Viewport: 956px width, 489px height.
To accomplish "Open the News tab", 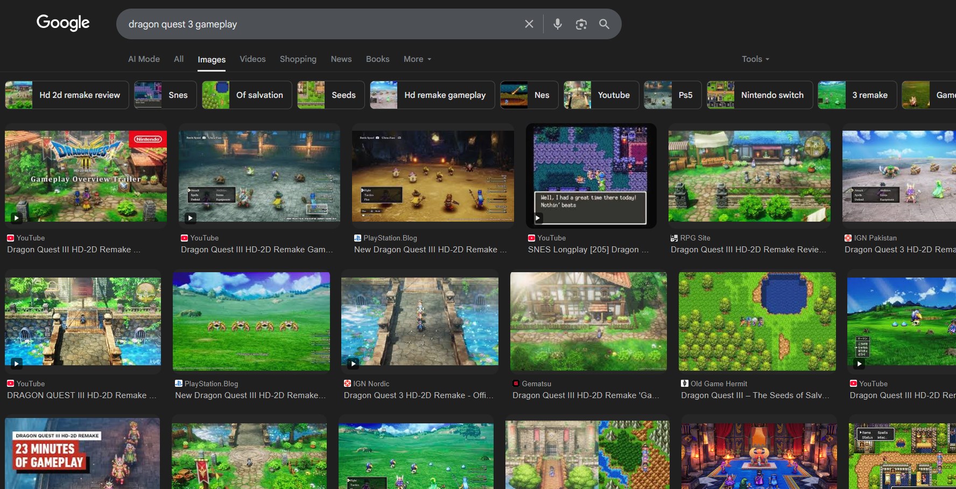I will coord(341,59).
